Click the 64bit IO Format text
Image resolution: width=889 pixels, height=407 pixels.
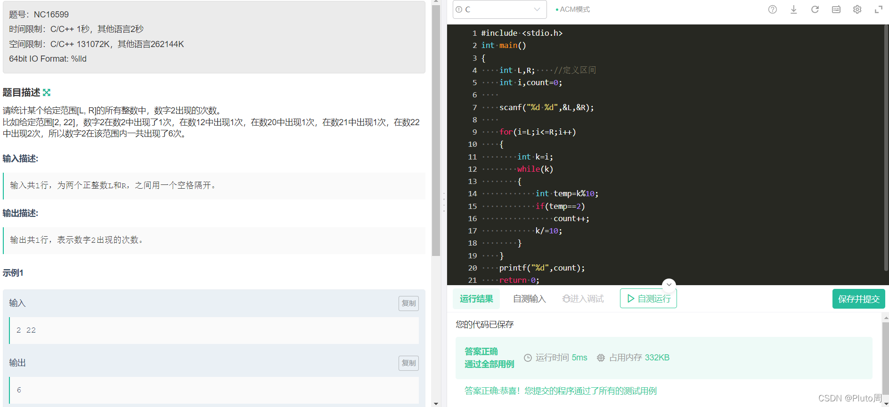coord(48,59)
